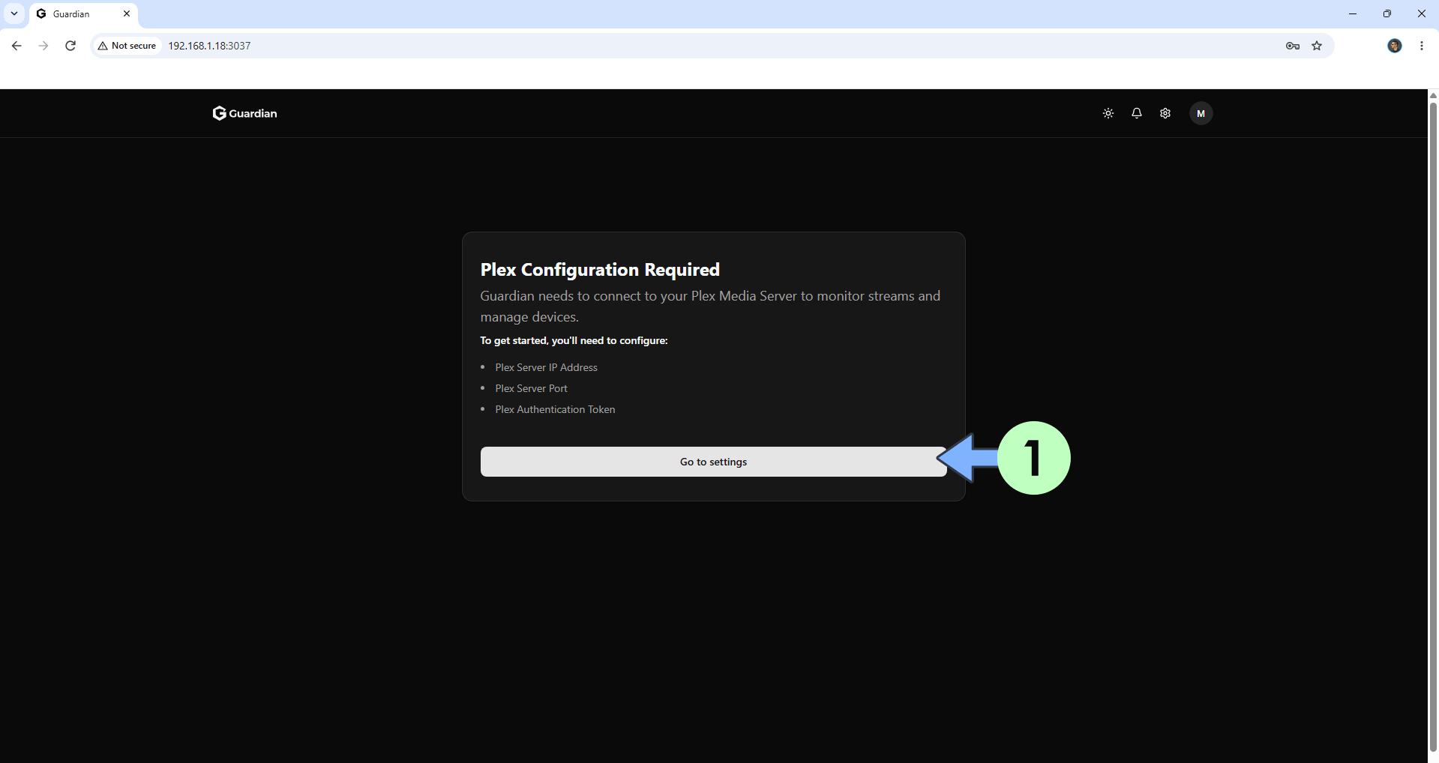
Task: Open the notifications bell icon
Action: click(x=1137, y=113)
